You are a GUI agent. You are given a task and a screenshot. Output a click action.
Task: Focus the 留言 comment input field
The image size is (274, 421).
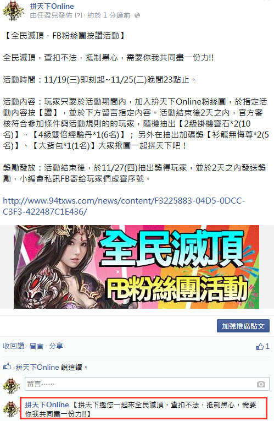click(x=147, y=384)
